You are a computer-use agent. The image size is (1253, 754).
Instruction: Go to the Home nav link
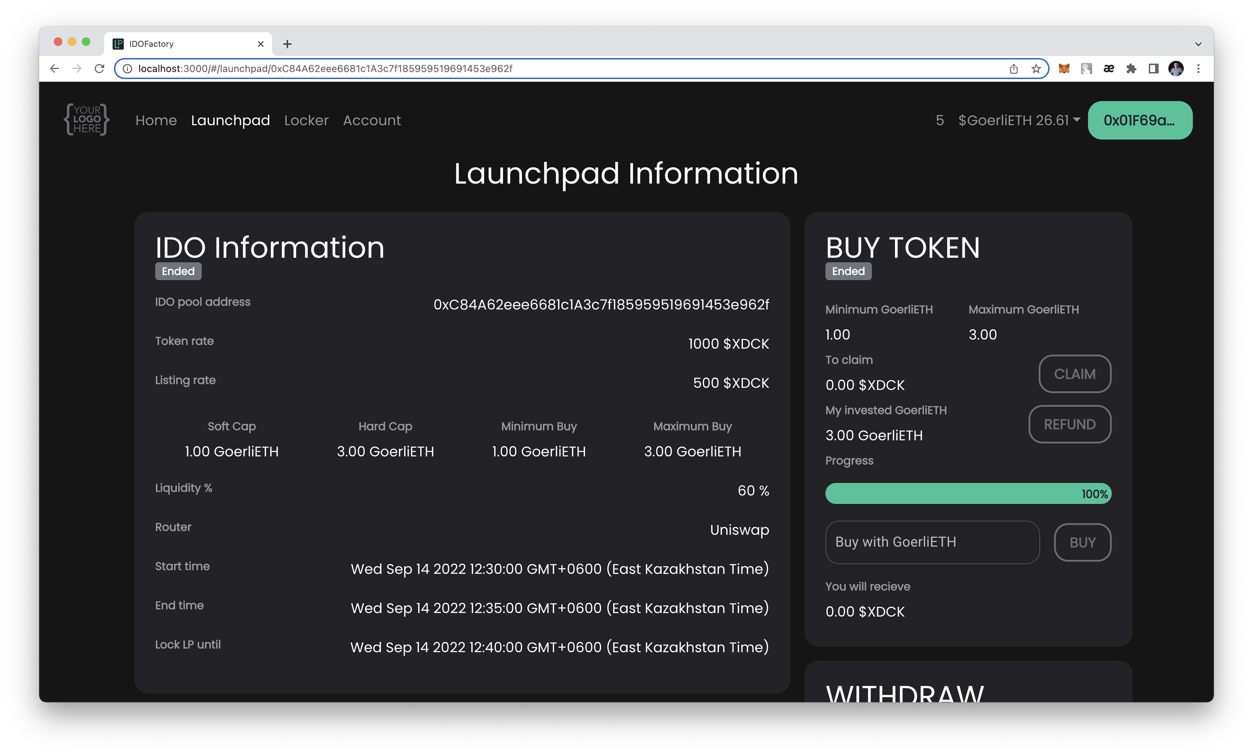(x=156, y=120)
